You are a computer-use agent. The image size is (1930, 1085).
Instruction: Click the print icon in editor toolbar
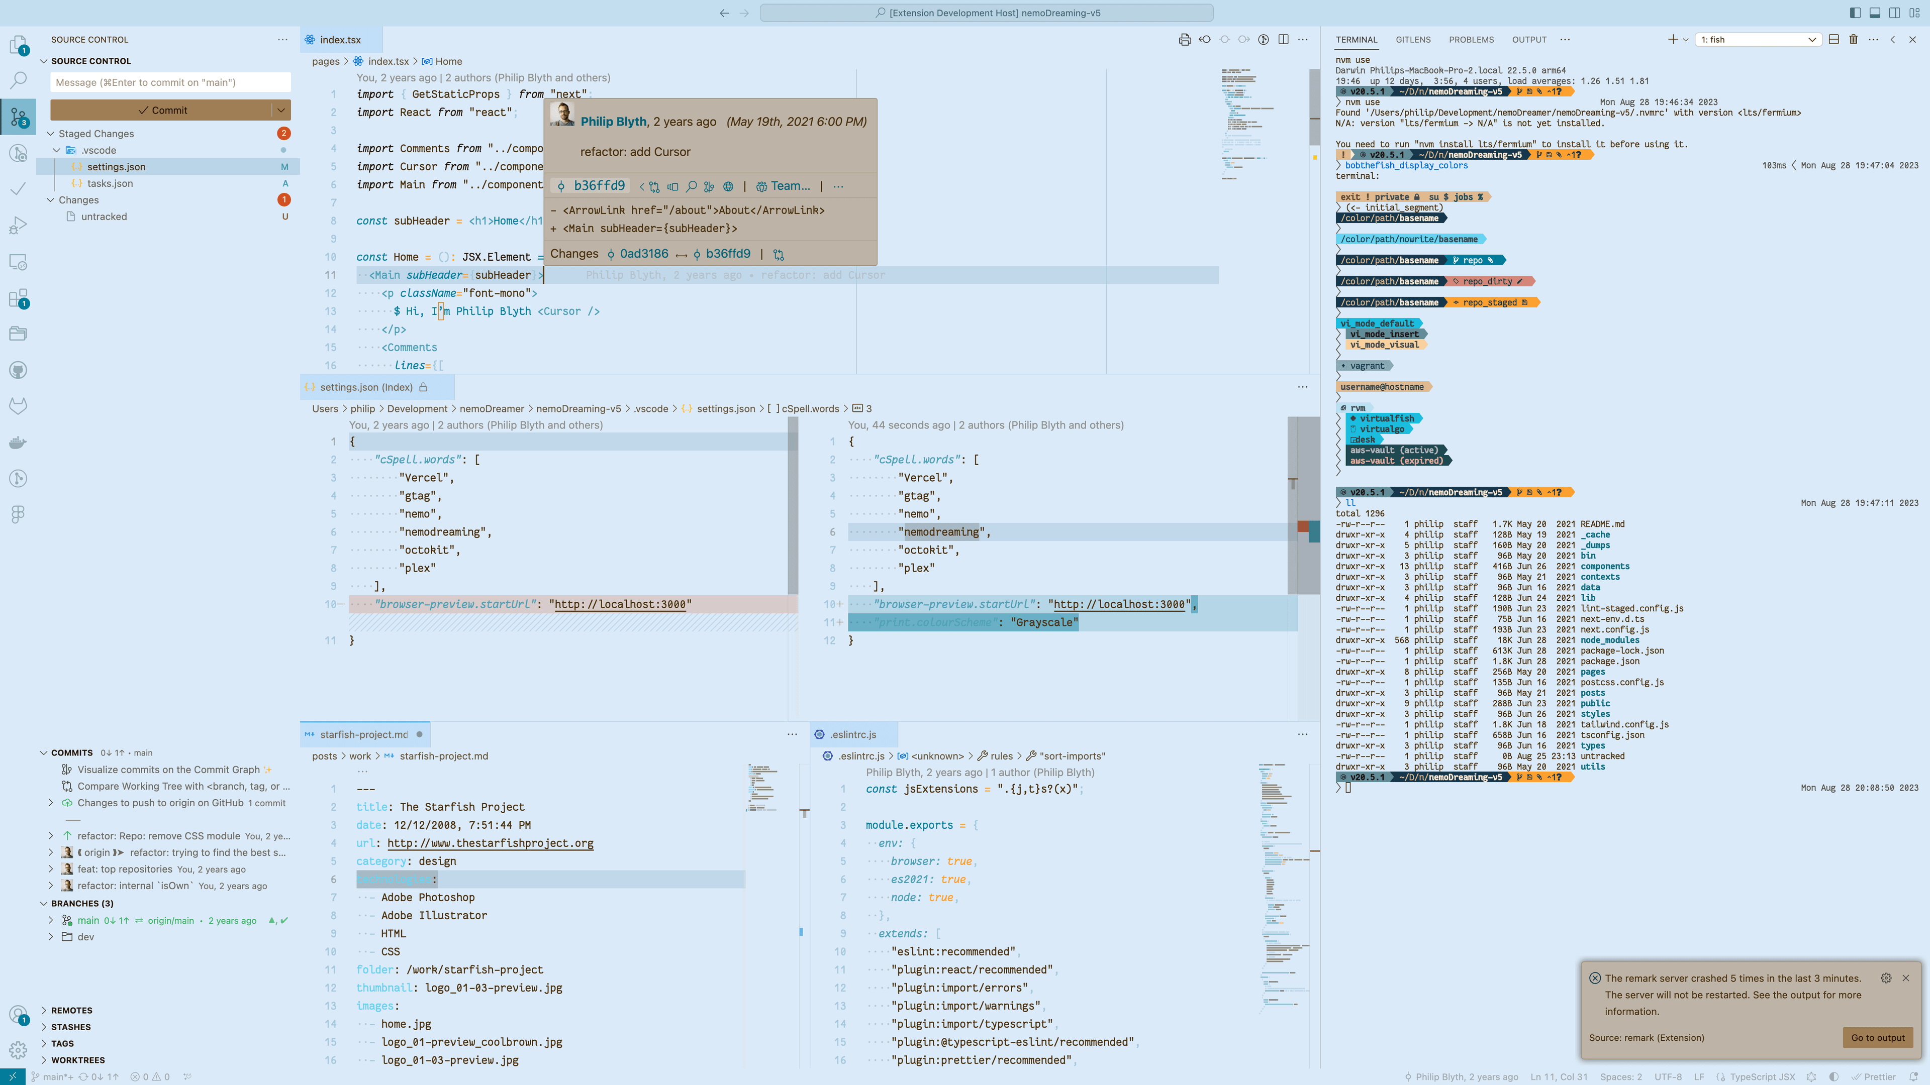(1185, 40)
